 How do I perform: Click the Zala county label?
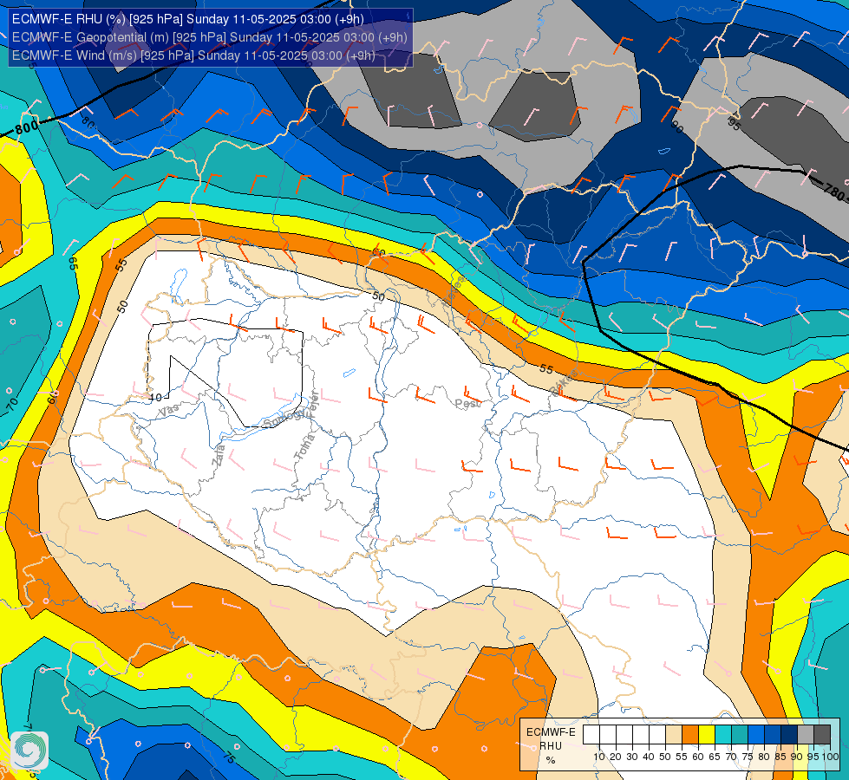click(x=219, y=456)
